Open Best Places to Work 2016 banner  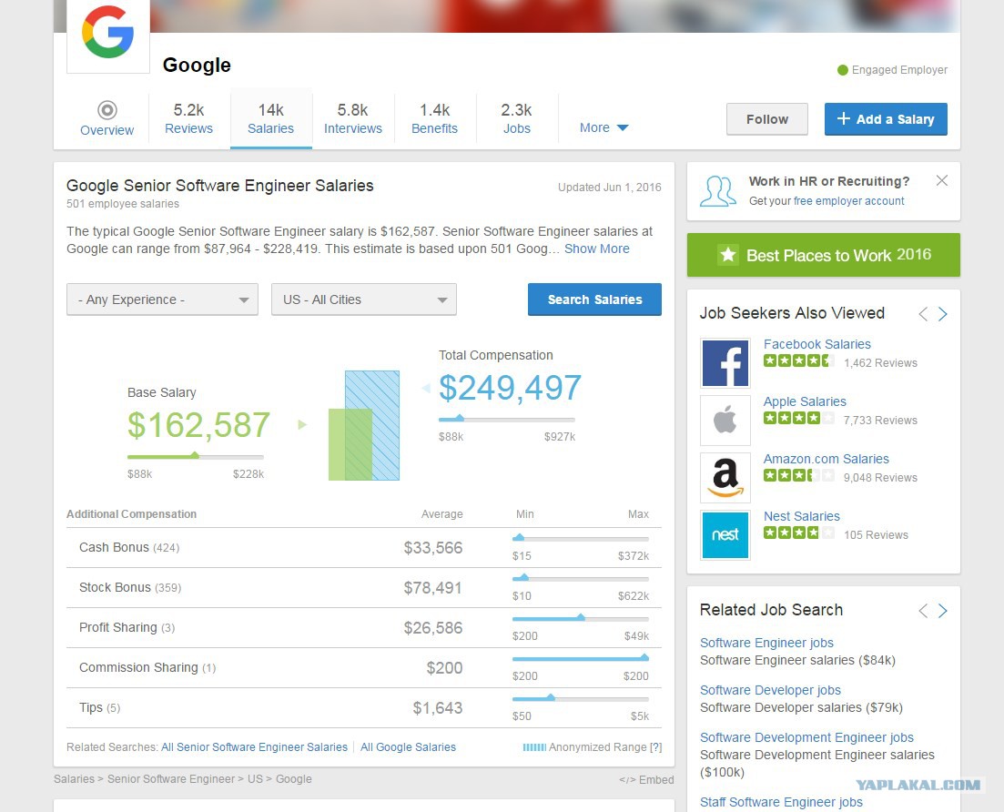click(824, 255)
